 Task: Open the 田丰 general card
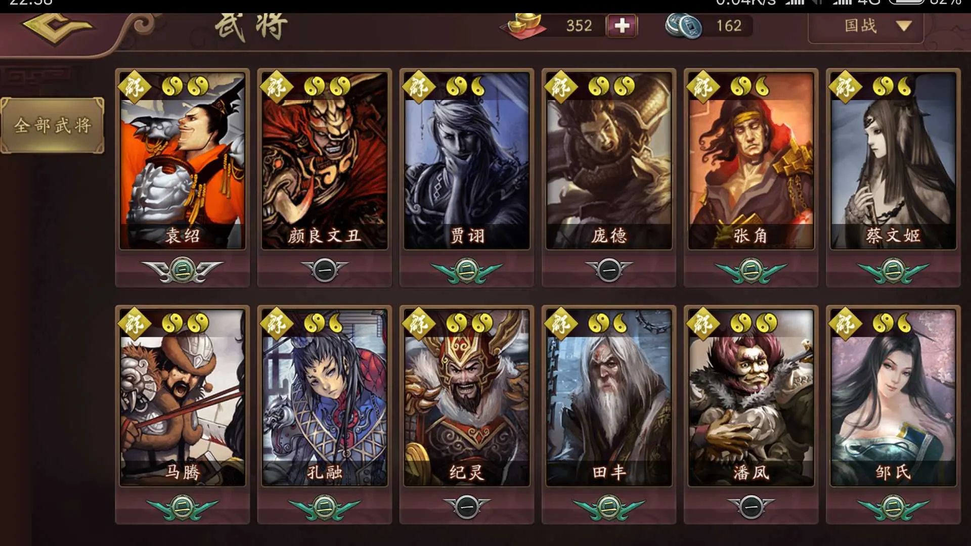(609, 397)
